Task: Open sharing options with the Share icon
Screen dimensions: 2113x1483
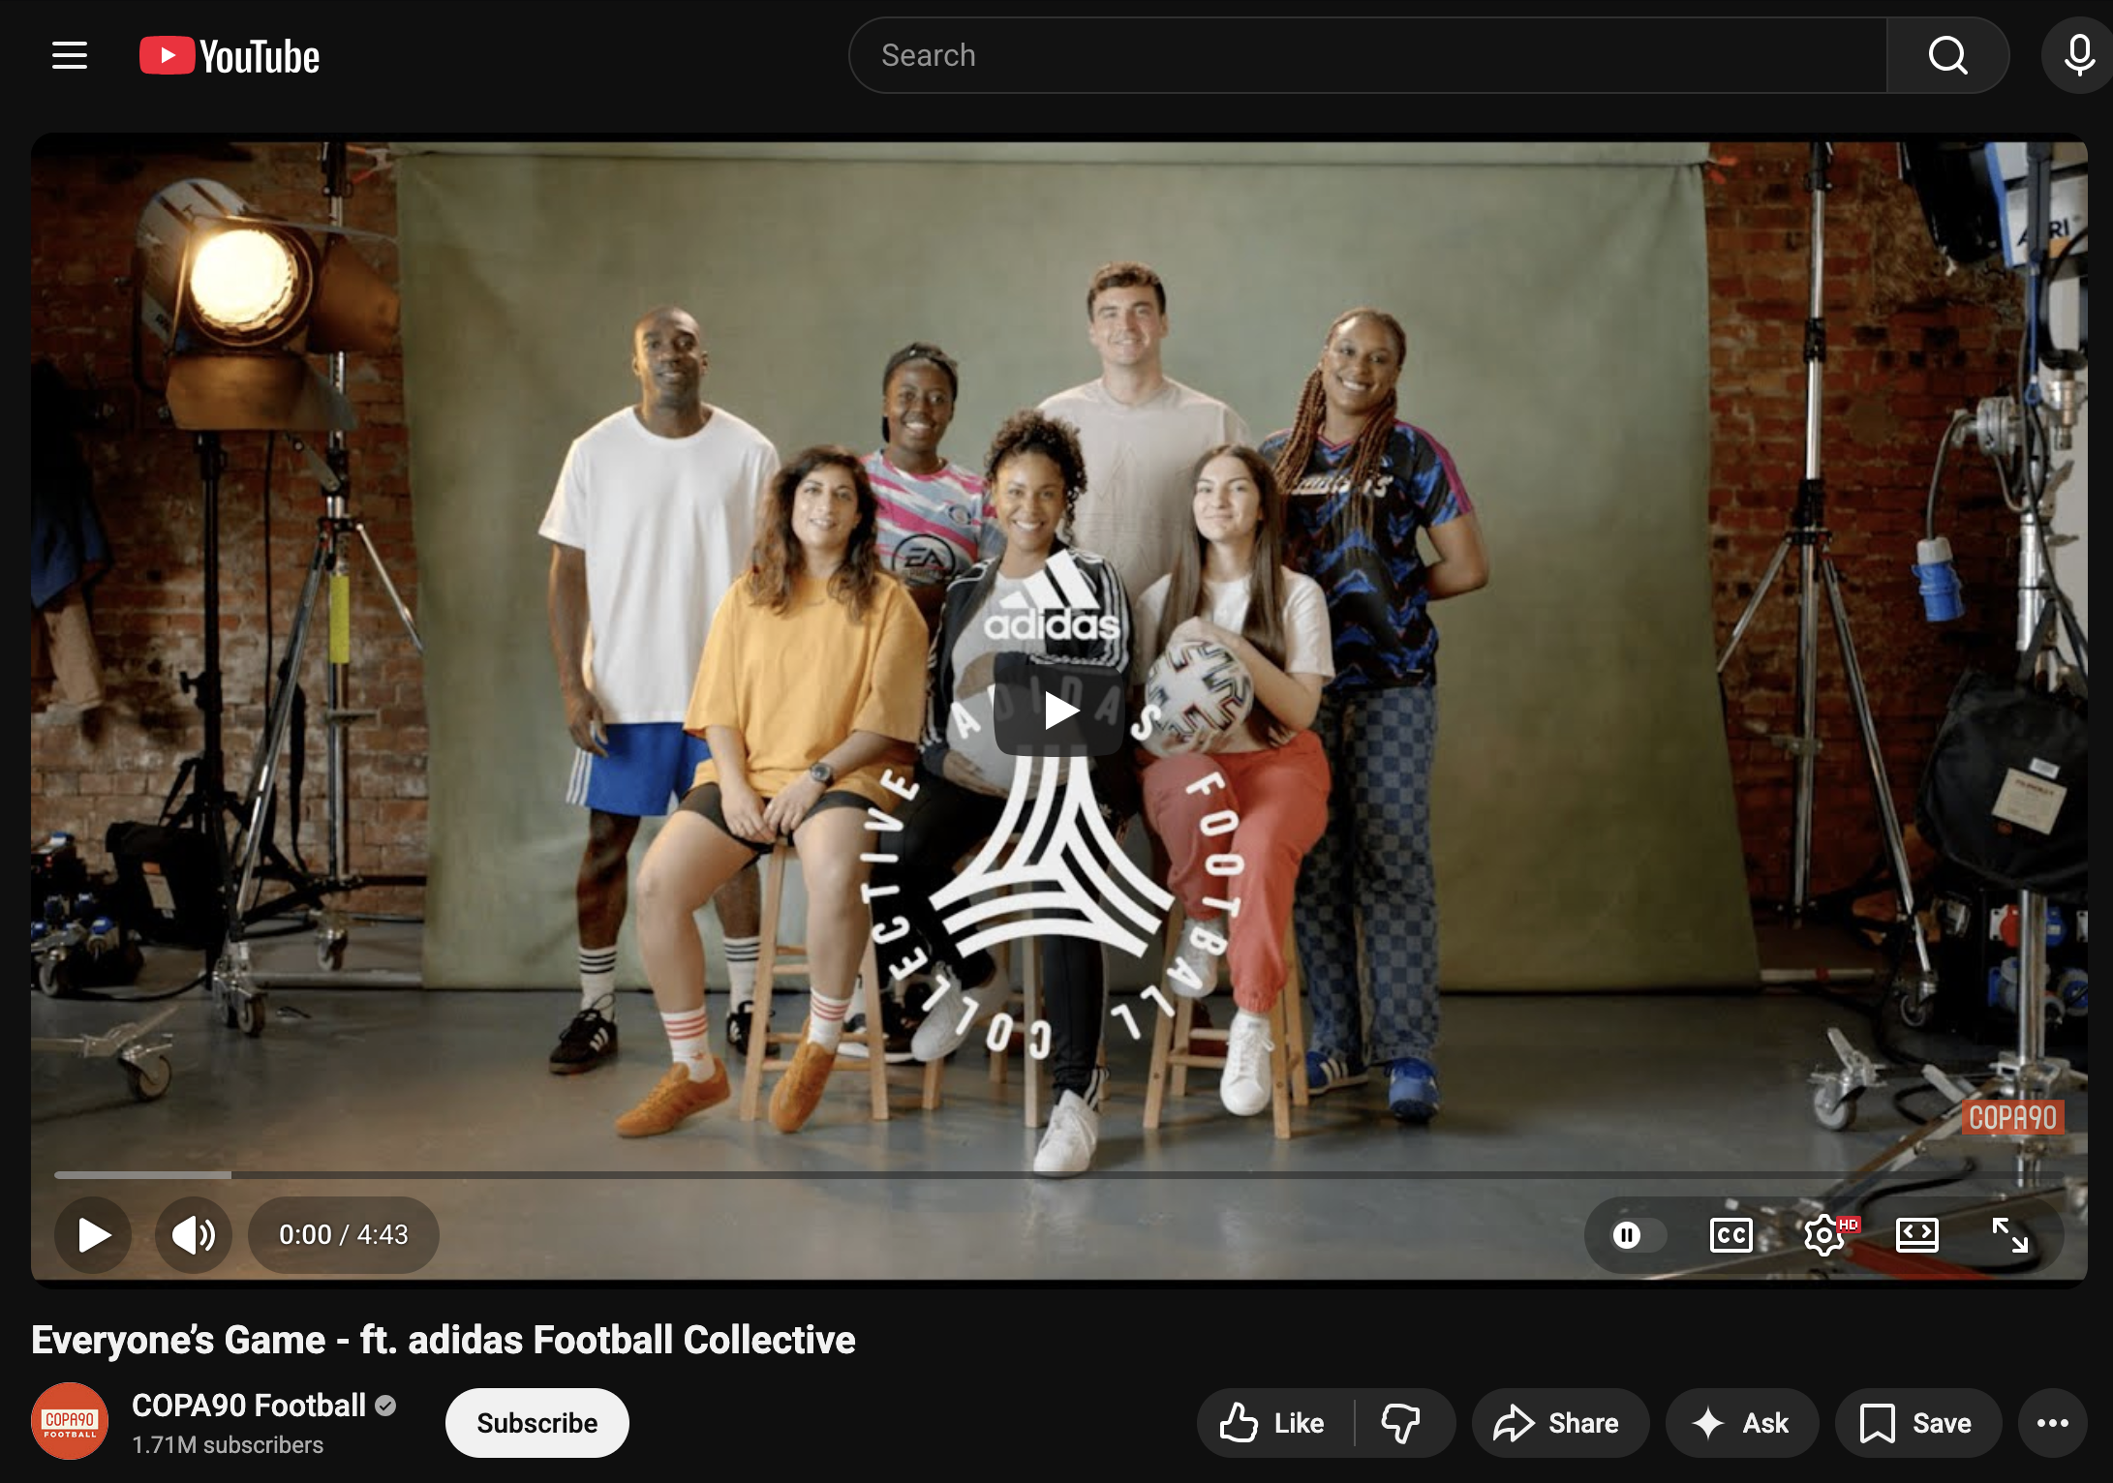Action: [1517, 1423]
